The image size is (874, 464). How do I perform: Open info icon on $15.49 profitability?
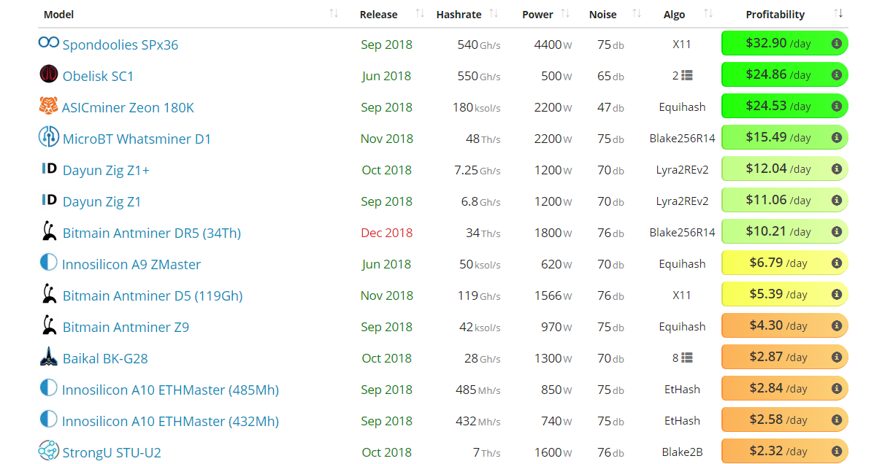click(836, 138)
